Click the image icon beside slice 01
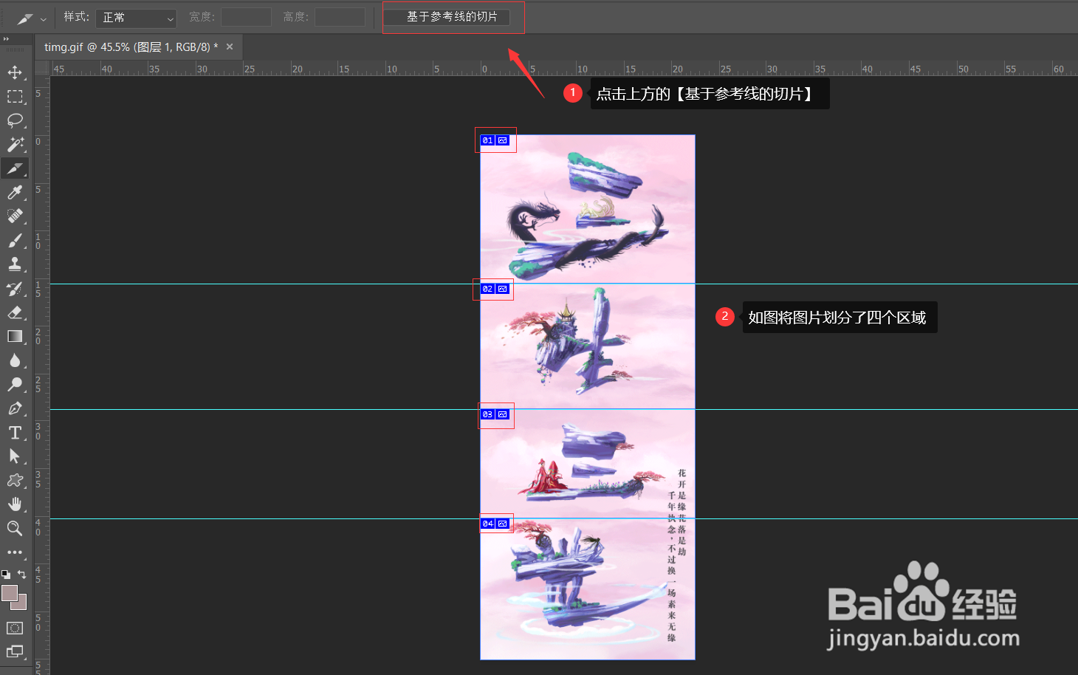The image size is (1078, 675). pos(503,140)
